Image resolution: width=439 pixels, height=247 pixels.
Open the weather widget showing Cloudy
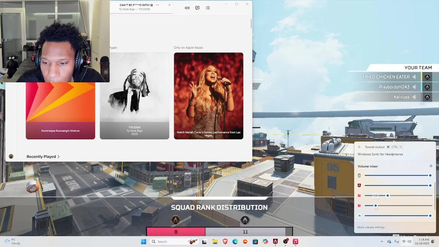click(x=12, y=242)
